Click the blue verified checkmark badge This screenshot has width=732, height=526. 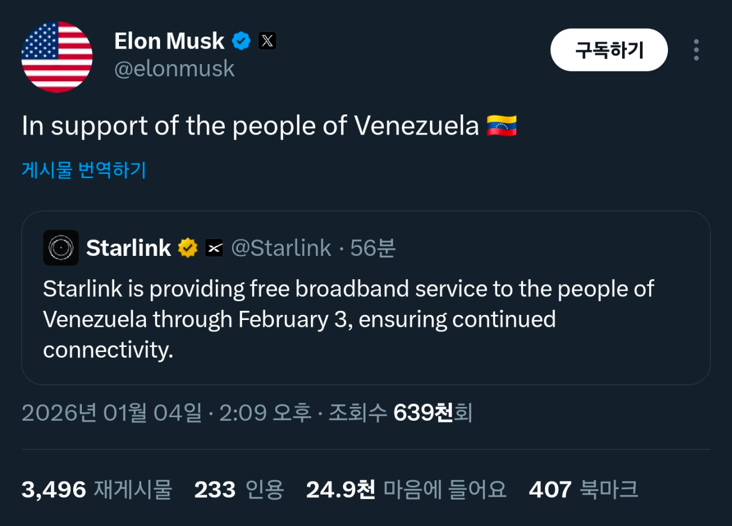(x=241, y=41)
